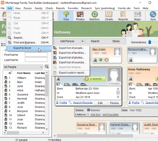158x142 pixels.
Task: Open the Maps toolbar icon
Action: pyautogui.click(x=137, y=16)
